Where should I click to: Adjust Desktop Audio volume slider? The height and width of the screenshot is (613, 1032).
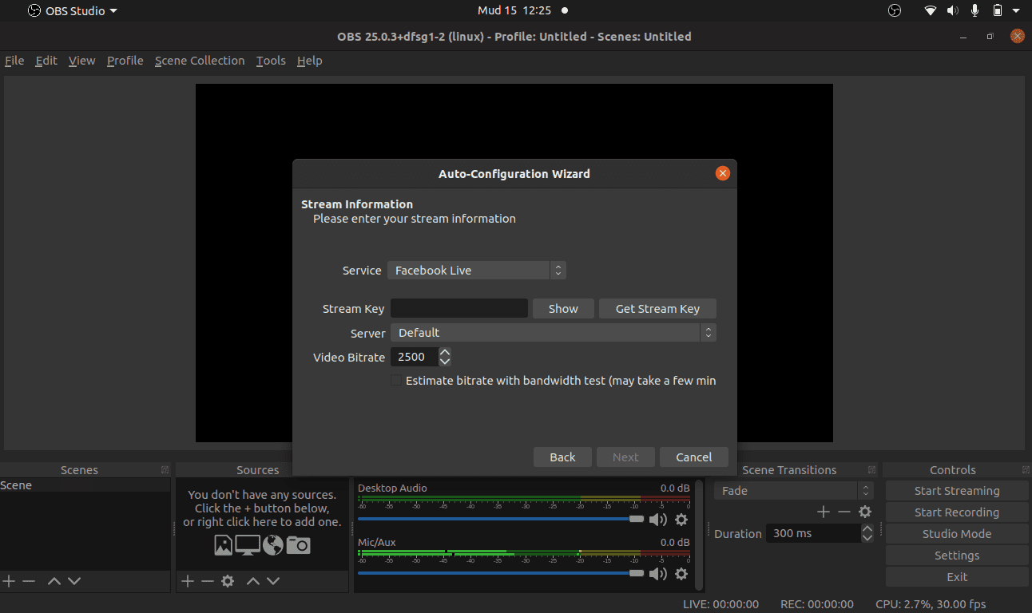tap(501, 519)
